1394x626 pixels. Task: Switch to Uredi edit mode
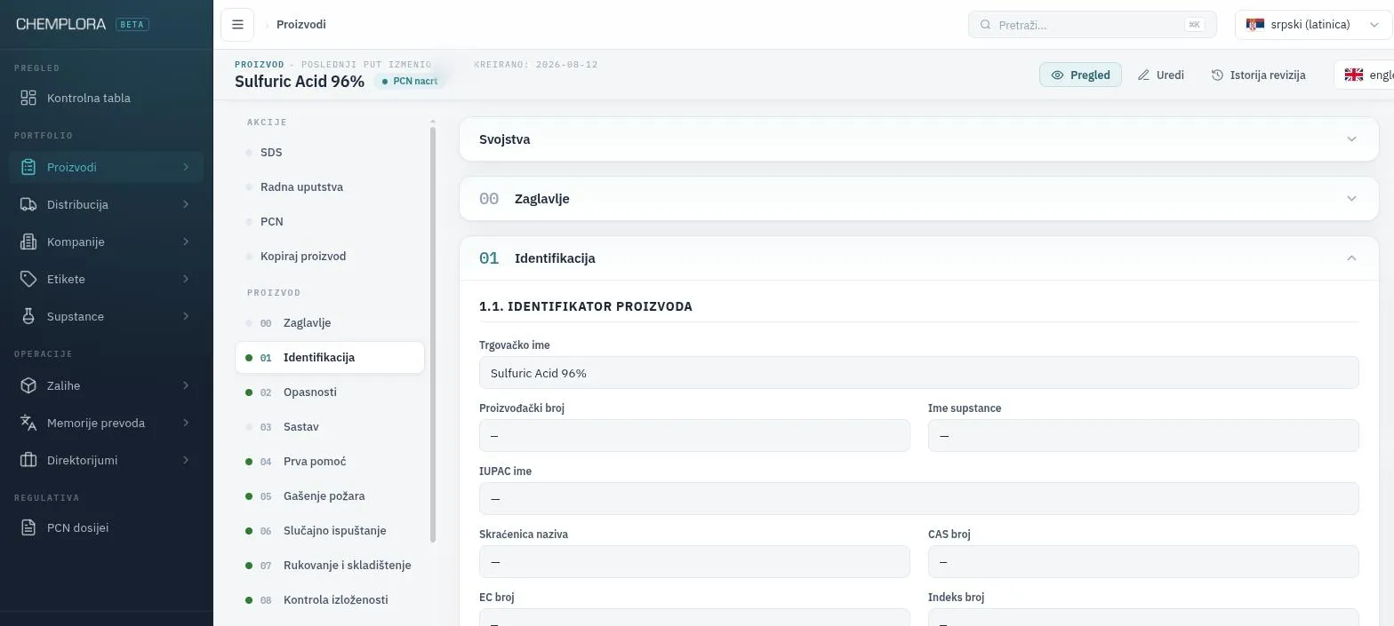point(1160,75)
